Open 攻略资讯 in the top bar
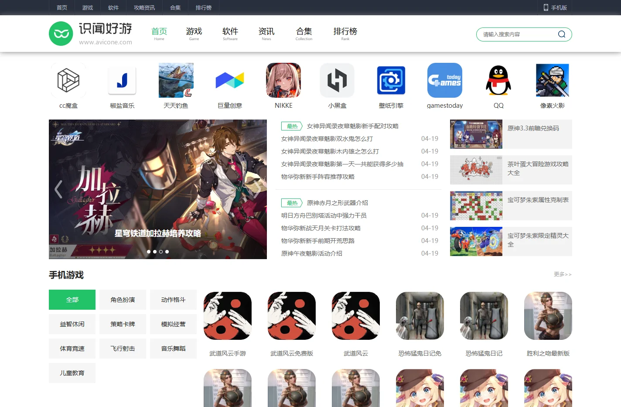The height and width of the screenshot is (407, 621). [144, 7]
